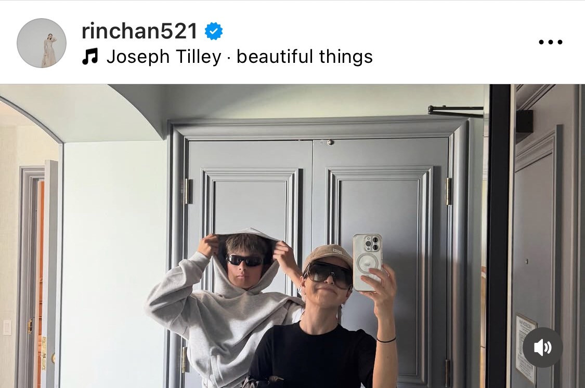Open Joseph Tilley artist audio link
The width and height of the screenshot is (585, 388).
pyautogui.click(x=164, y=57)
